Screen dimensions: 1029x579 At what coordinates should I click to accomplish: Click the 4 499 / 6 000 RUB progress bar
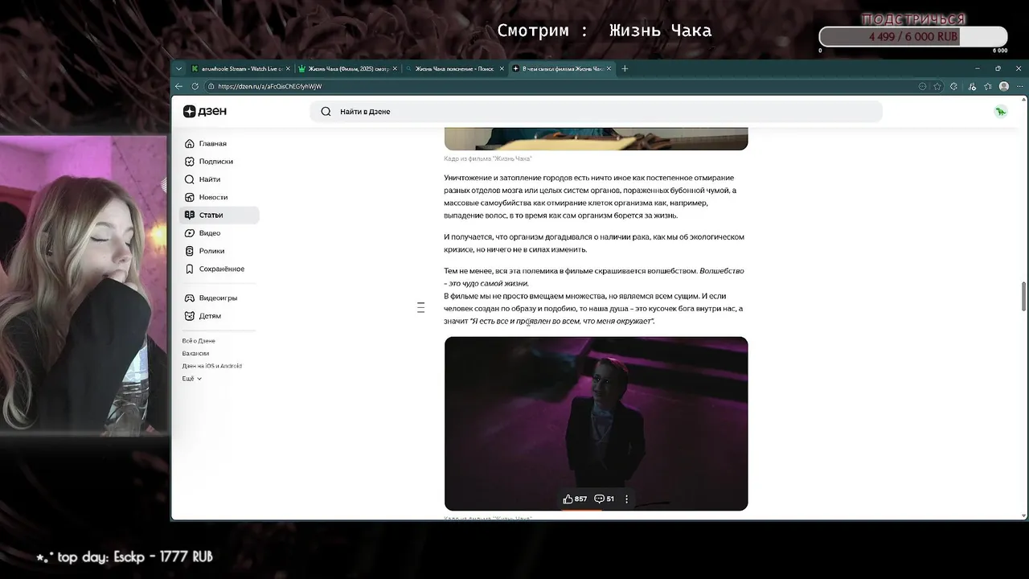click(913, 36)
